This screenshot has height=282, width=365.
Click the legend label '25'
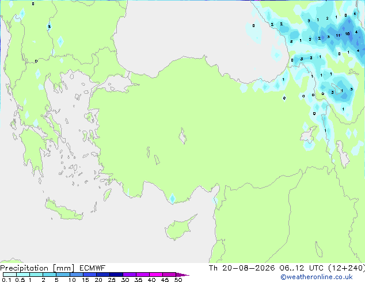pos(112,280)
